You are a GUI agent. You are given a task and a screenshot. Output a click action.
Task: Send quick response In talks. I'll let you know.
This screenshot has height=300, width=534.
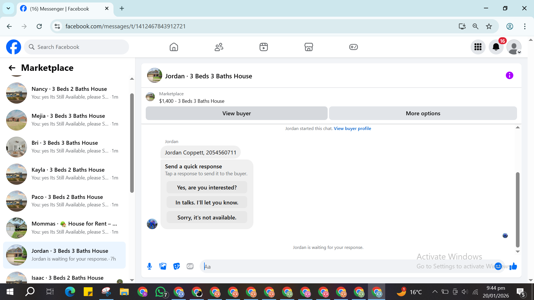point(207,202)
